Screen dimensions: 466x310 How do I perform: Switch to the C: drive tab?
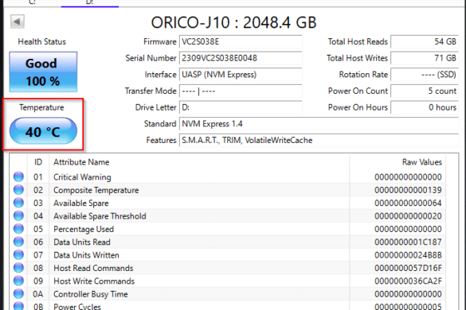tap(32, 2)
